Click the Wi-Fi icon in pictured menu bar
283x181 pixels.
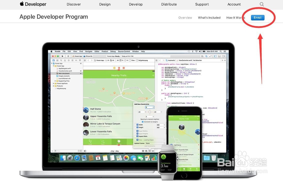click(196, 51)
